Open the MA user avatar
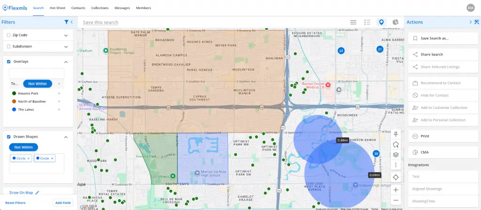The height and width of the screenshot is (210, 481). pos(471,8)
